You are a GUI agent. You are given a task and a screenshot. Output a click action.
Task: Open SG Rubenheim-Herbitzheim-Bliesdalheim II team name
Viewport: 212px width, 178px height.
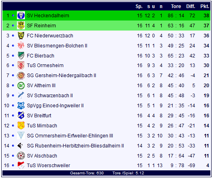coord(75,146)
